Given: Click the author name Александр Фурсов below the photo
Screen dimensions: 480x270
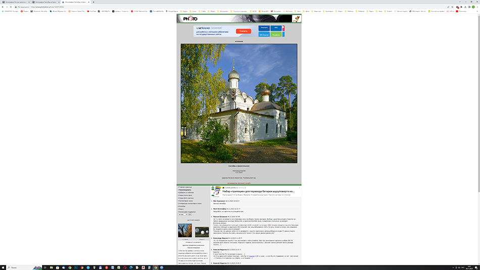Looking at the screenshot, I should coord(239,171).
